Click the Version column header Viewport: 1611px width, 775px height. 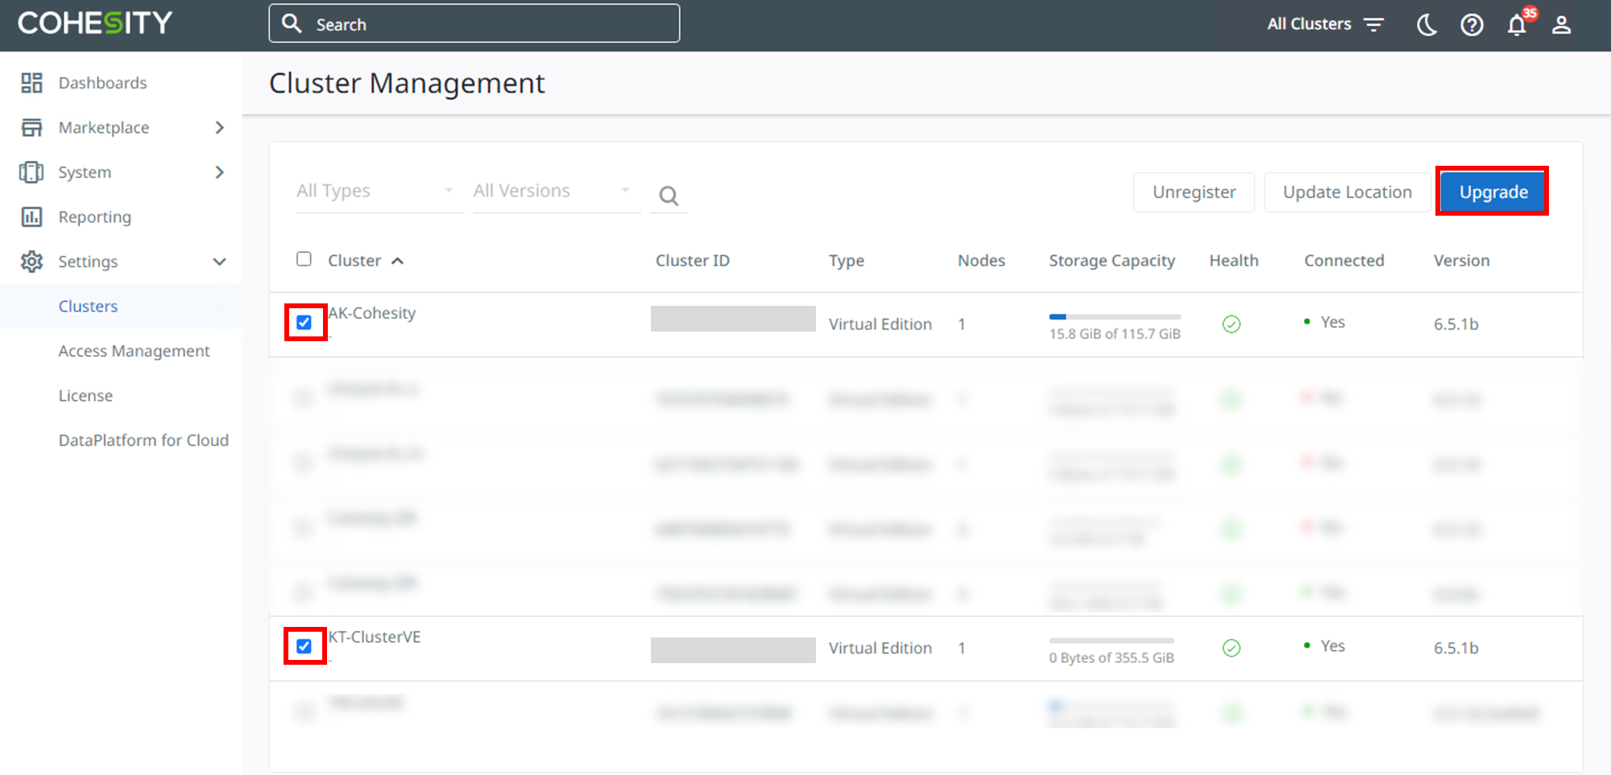[x=1461, y=261]
